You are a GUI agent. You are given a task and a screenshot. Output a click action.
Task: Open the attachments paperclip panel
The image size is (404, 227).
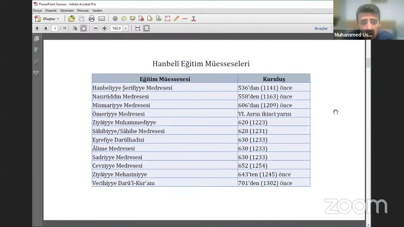click(37, 61)
